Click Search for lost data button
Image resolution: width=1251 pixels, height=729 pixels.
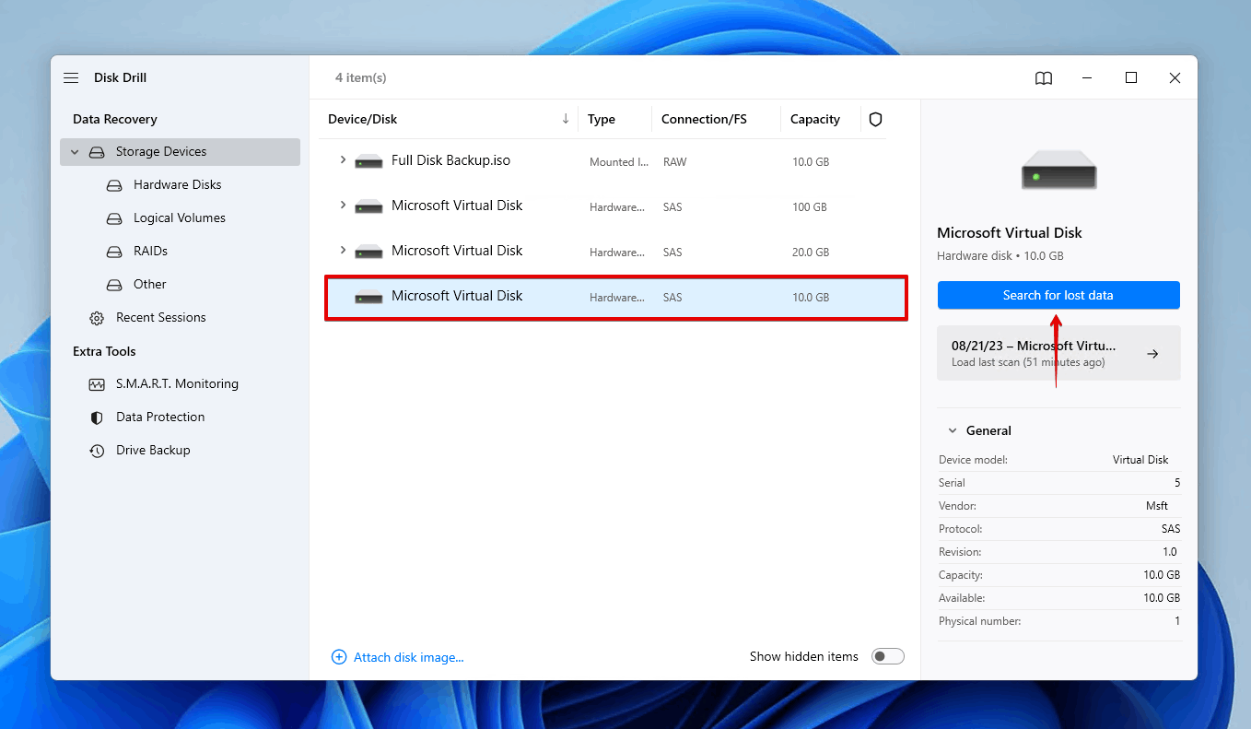[x=1058, y=295]
